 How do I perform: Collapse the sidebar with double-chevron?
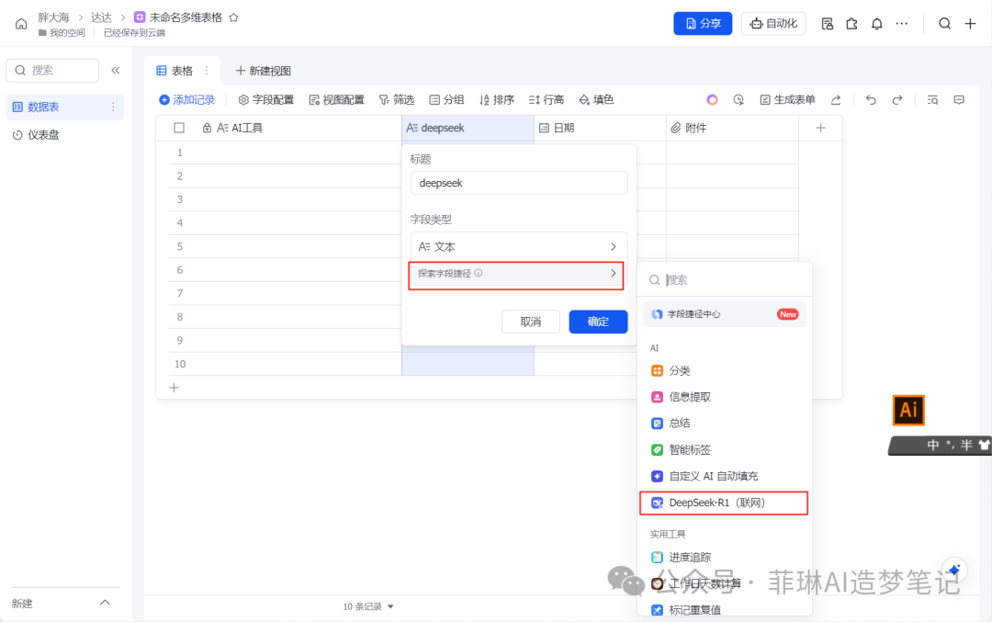[116, 70]
